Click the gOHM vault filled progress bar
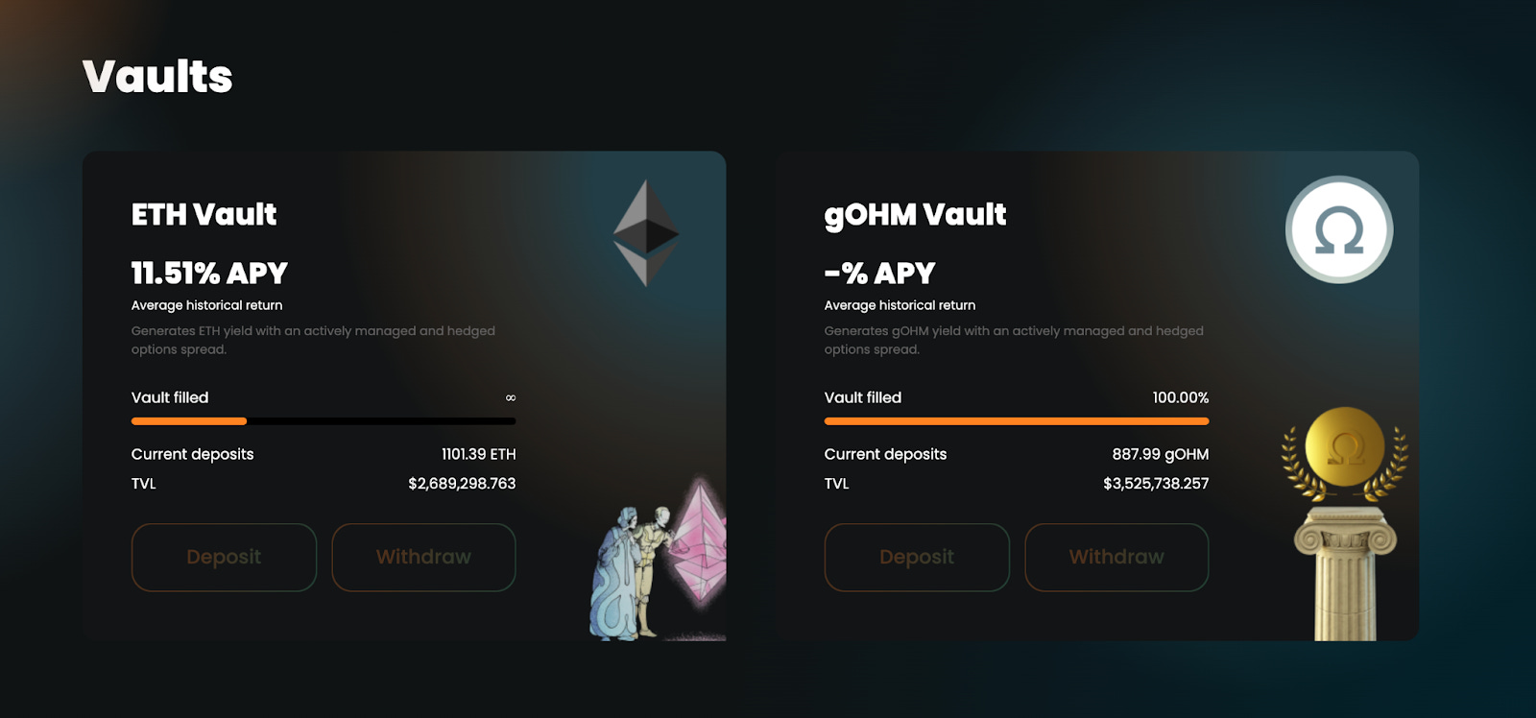The image size is (1536, 718). click(x=1017, y=421)
